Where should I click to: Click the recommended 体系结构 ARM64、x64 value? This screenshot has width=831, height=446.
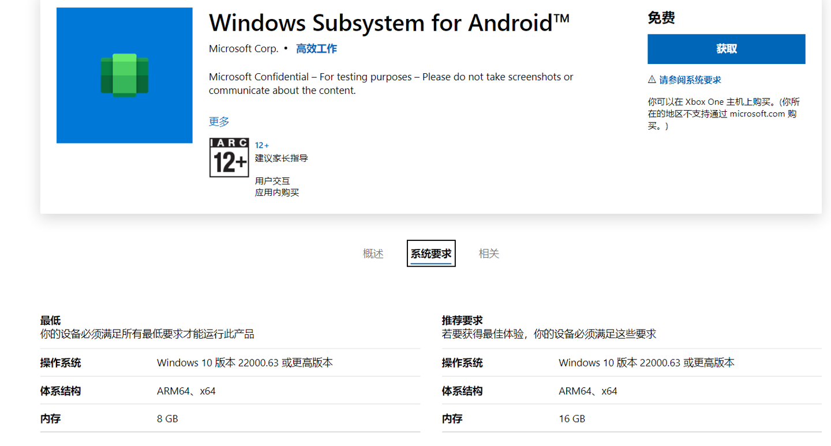click(588, 391)
